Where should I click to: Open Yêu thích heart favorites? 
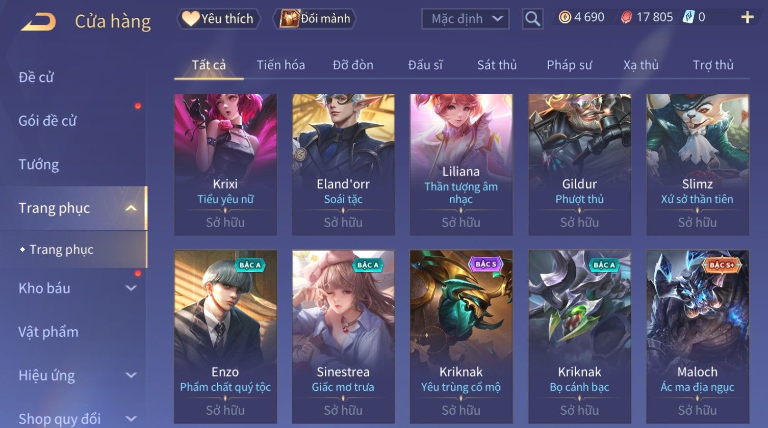(218, 19)
